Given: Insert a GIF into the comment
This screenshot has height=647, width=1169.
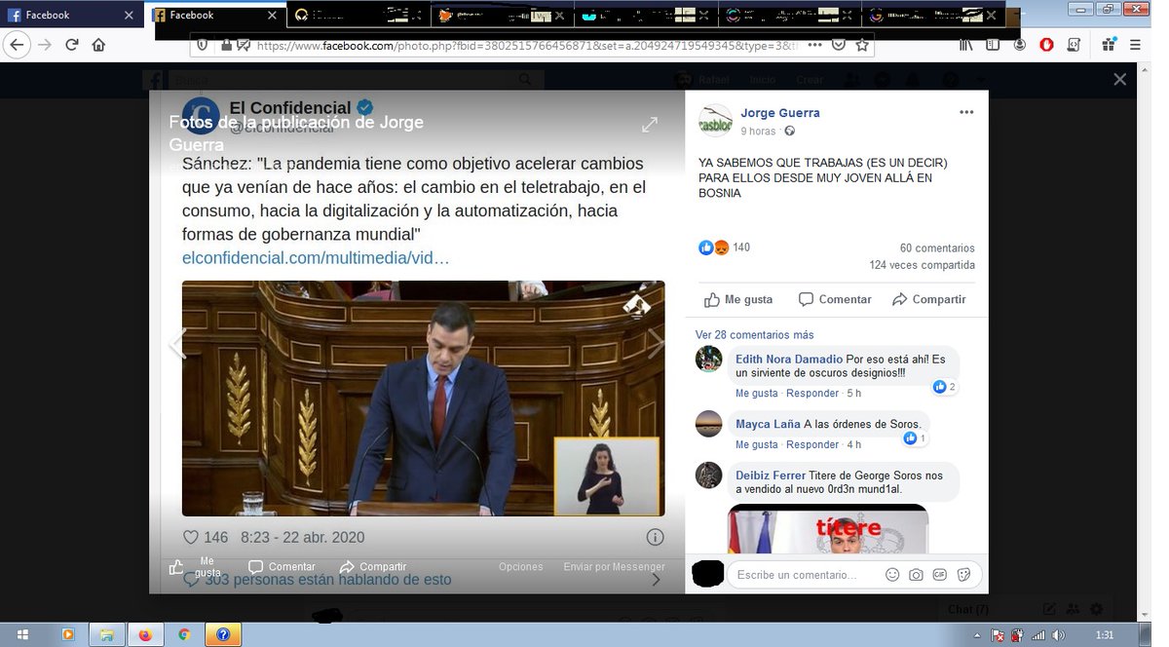Looking at the screenshot, I should 939,575.
